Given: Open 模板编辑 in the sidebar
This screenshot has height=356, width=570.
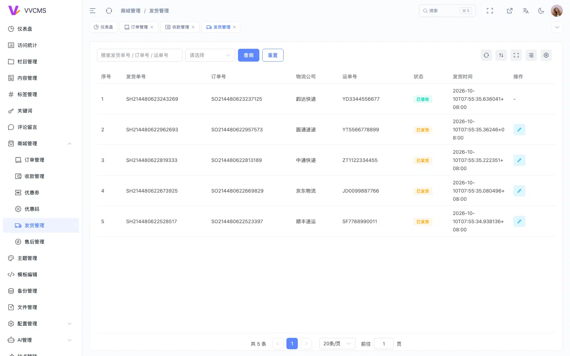Looking at the screenshot, I should point(41,274).
